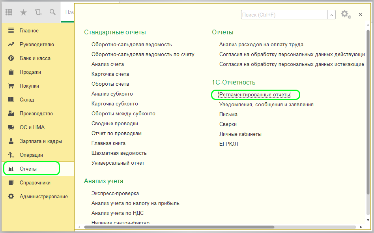This screenshot has height=233, width=374.
Task: Clear the search field with x button
Action: tap(331, 15)
